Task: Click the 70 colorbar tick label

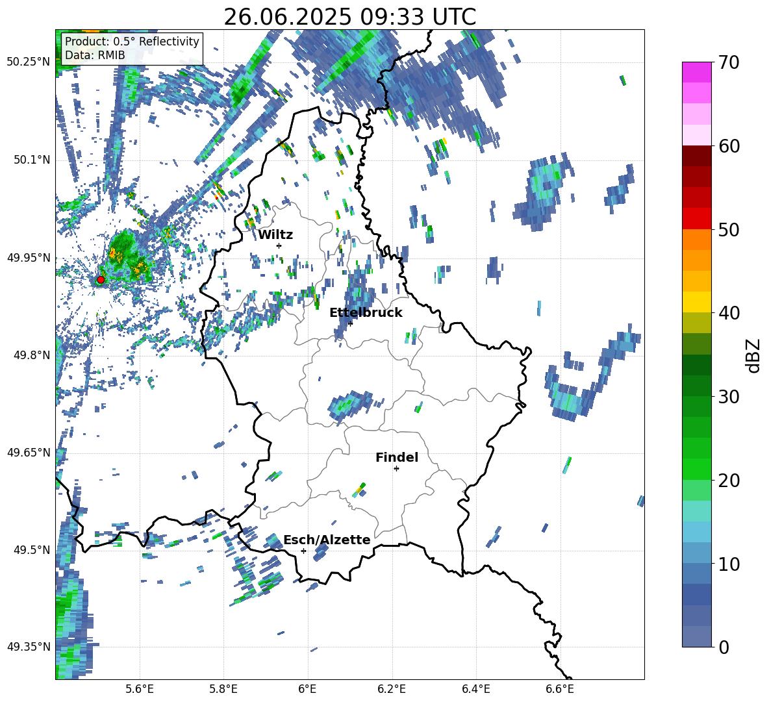Action: (729, 63)
